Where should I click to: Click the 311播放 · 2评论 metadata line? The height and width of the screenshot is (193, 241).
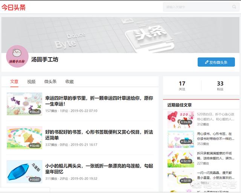[71, 179]
